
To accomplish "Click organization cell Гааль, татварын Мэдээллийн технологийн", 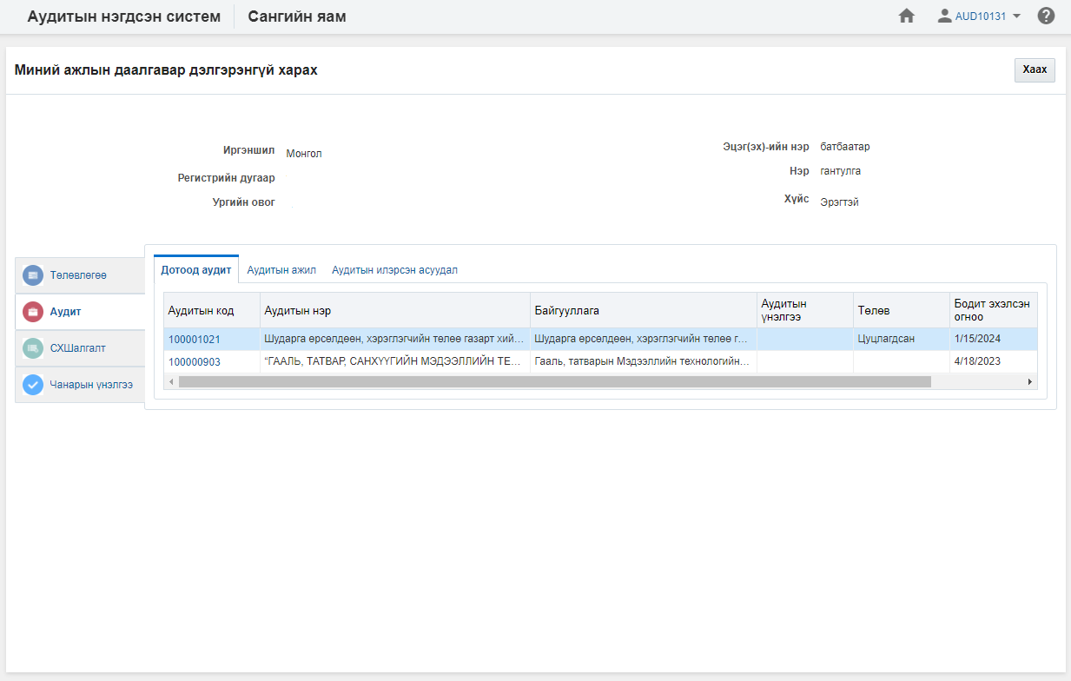I will 644,361.
